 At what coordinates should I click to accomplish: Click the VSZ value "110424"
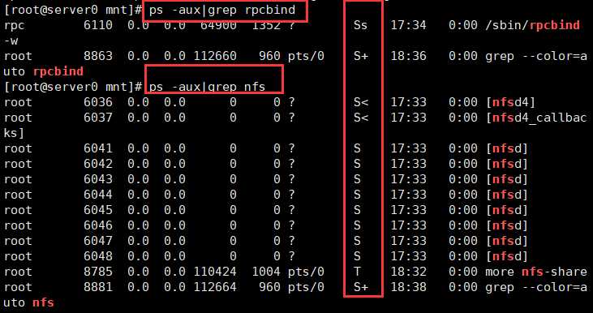coord(215,272)
